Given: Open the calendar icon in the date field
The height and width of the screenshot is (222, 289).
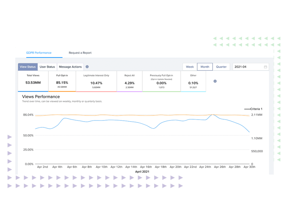Looking at the screenshot, I should pos(266,67).
